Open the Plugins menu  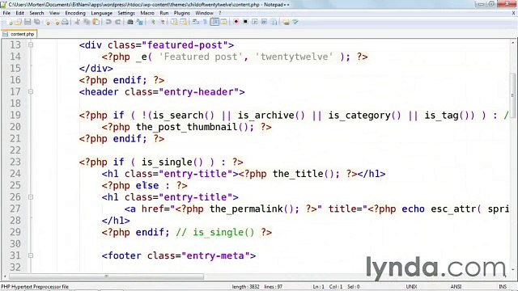pos(181,13)
